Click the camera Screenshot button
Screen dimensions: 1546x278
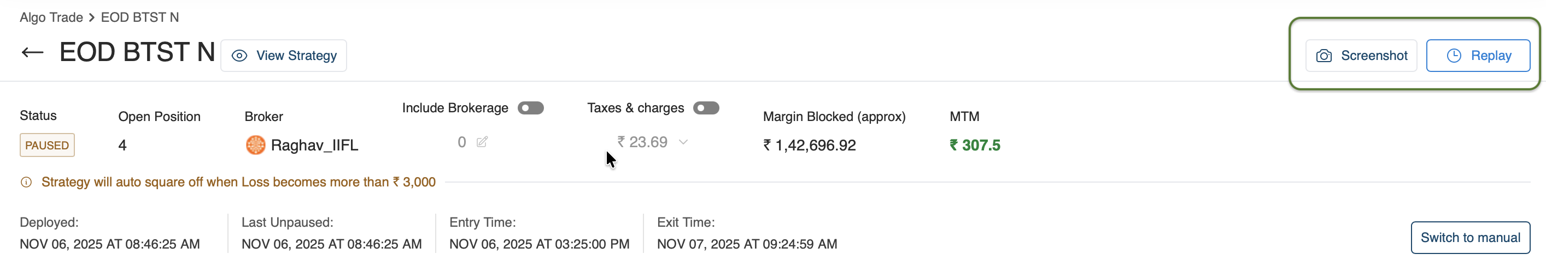(1361, 56)
